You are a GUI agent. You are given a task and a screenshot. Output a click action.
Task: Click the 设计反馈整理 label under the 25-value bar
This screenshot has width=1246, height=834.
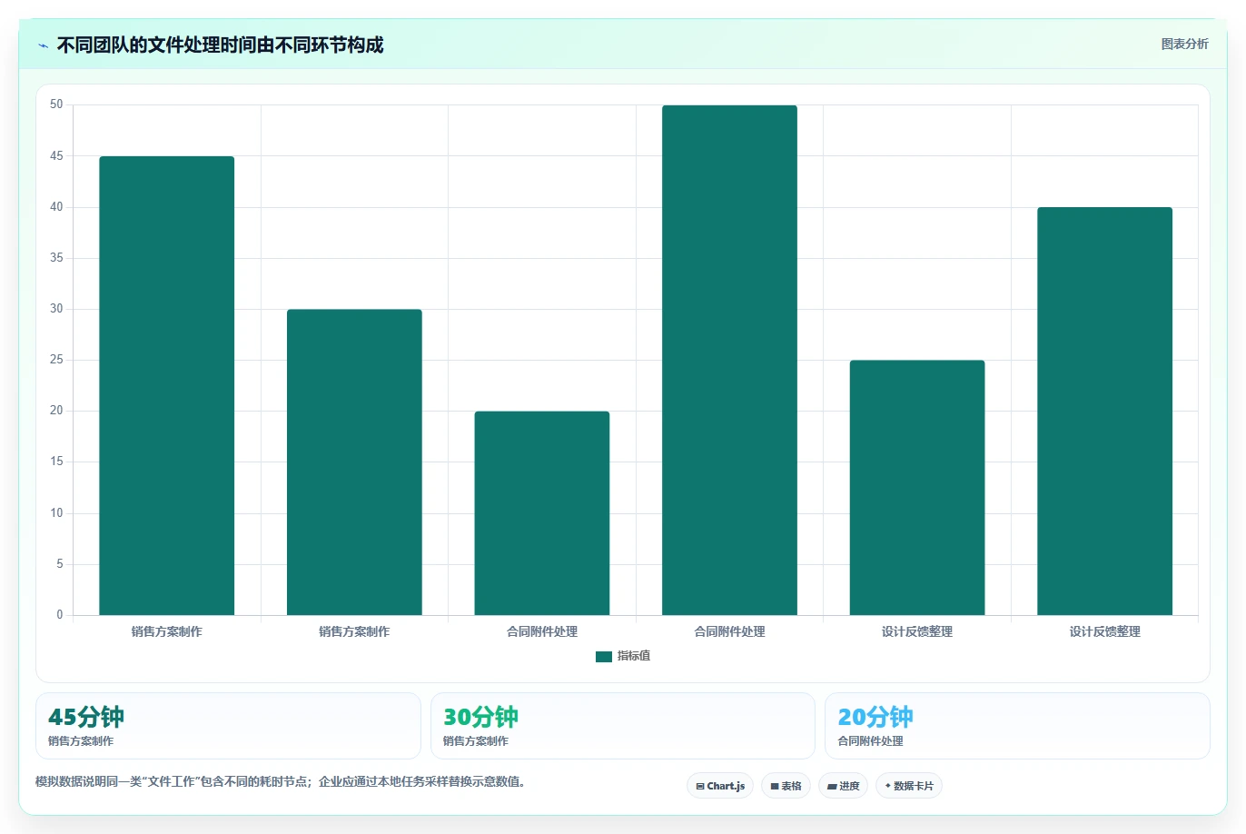(917, 631)
